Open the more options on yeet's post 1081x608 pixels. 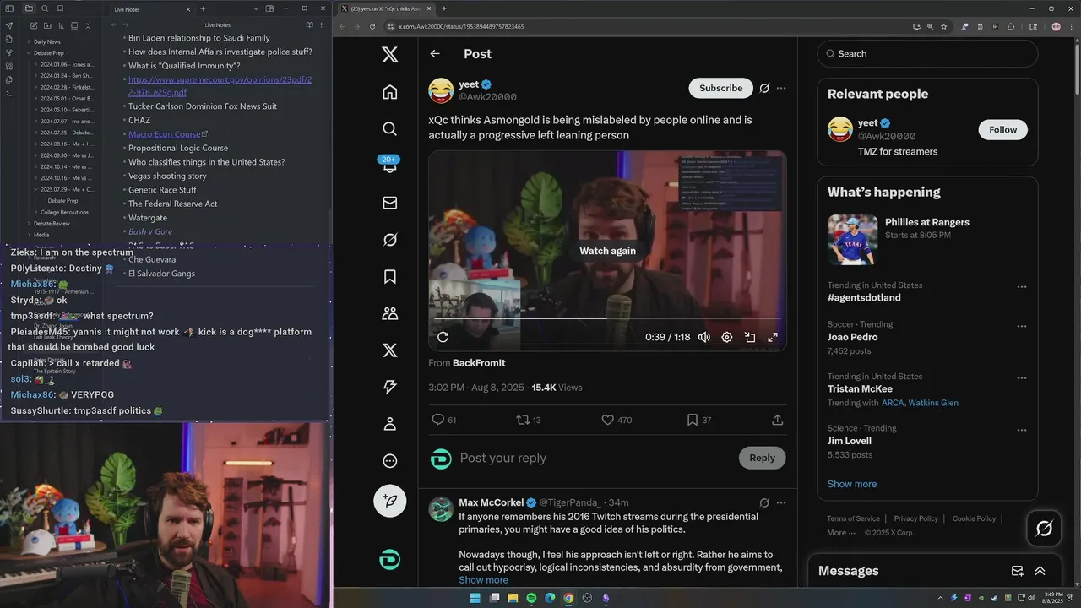[781, 88]
